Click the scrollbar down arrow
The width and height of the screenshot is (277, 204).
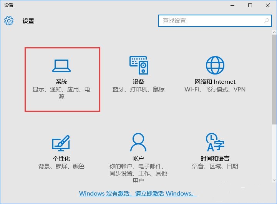coord(274,180)
